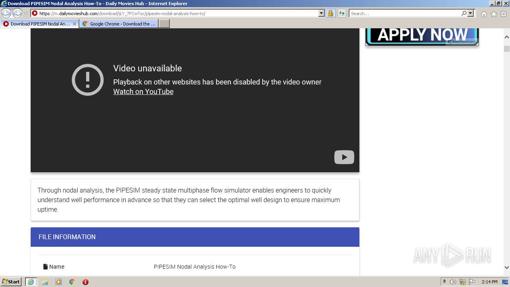Click inside the Search box
The image size is (510, 287).
click(405, 14)
